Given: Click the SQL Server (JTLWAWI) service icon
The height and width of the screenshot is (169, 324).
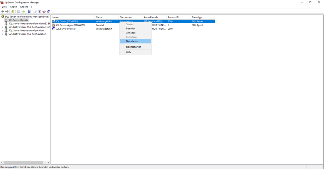Looking at the screenshot, I should 54,21.
